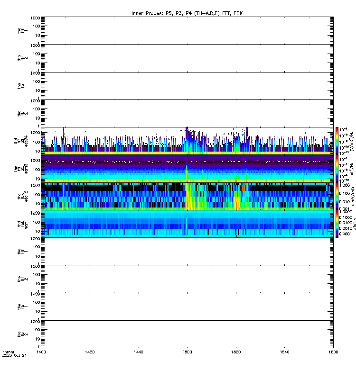Select the "1520" time axis label
This screenshot has width=356, height=379.
tap(236, 352)
